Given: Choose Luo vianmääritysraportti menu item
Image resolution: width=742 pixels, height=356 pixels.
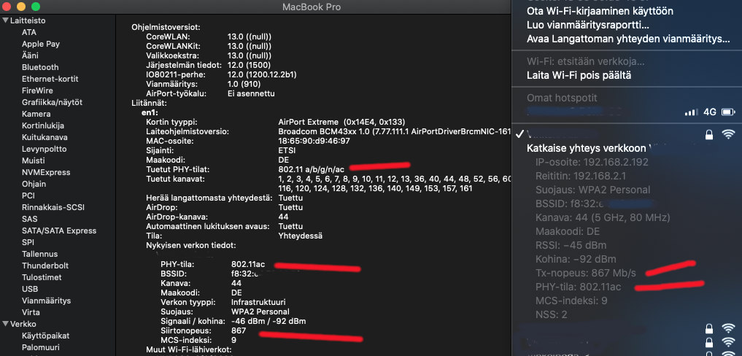Looking at the screenshot, I should tap(588, 25).
